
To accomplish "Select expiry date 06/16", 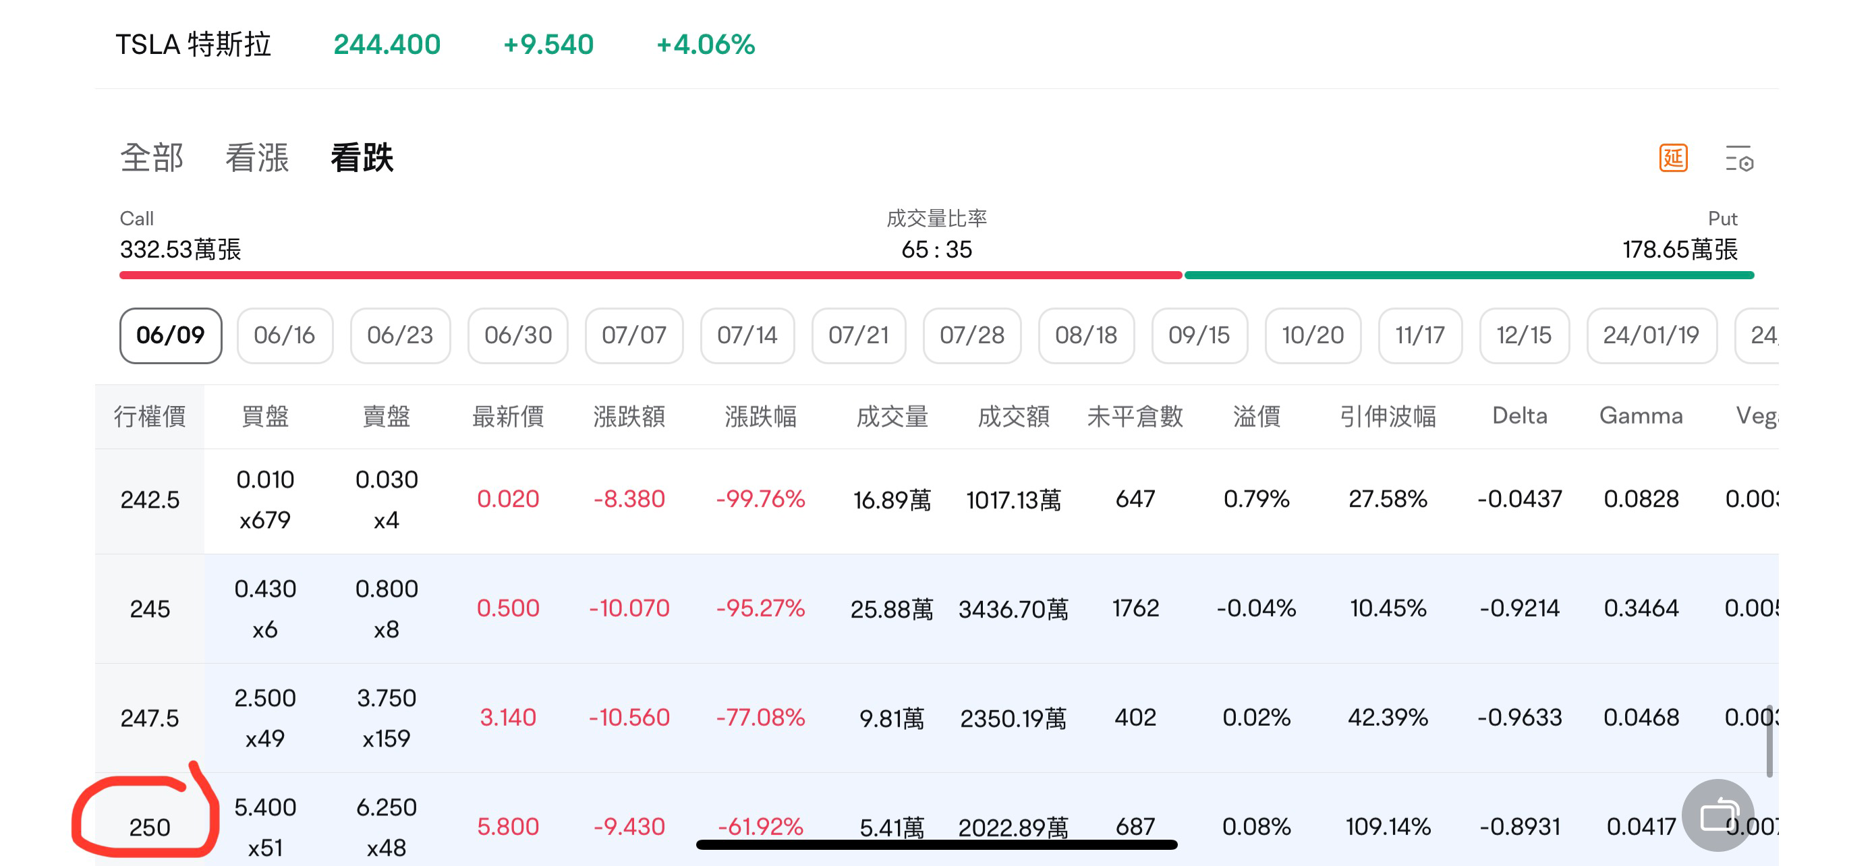I will [285, 335].
